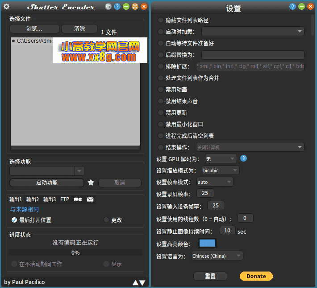Click the Donate button
The height and width of the screenshot is (288, 317).
256,276
